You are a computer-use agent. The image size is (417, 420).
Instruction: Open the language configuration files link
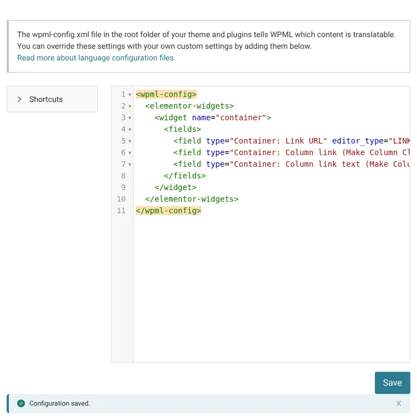pos(96,58)
